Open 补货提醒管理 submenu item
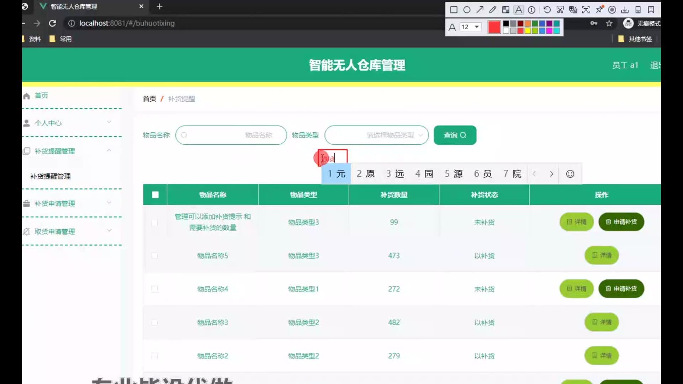The image size is (683, 384). [x=51, y=176]
